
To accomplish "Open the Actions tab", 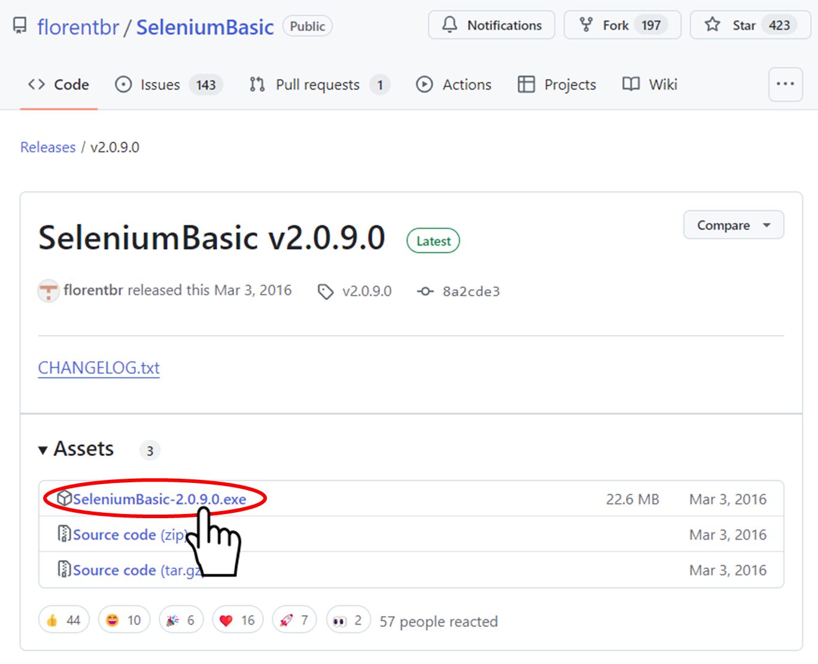I will point(454,84).
